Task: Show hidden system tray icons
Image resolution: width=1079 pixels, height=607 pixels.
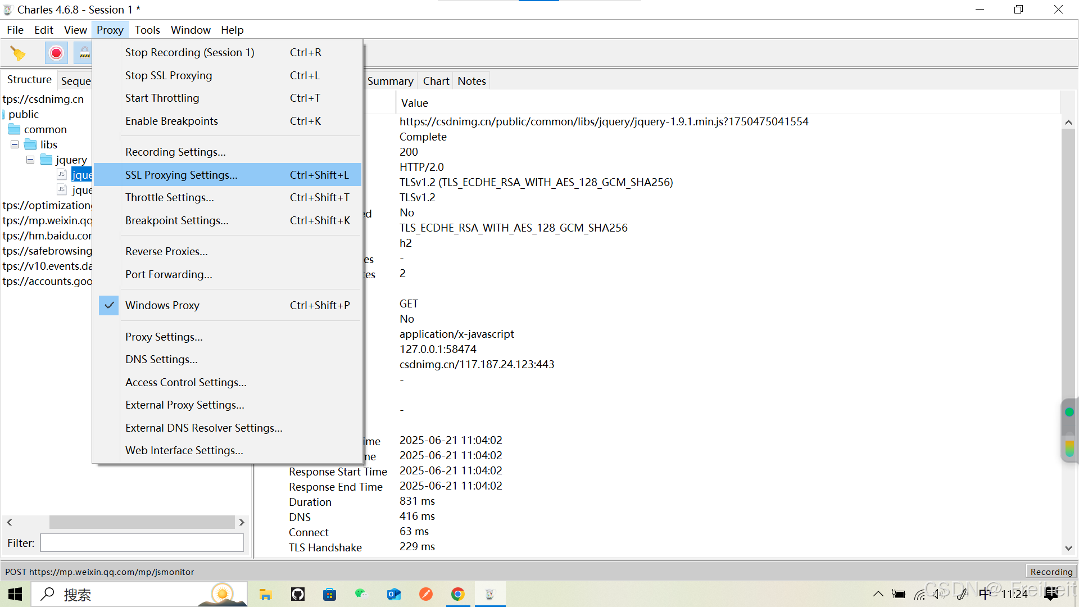Action: [x=878, y=594]
